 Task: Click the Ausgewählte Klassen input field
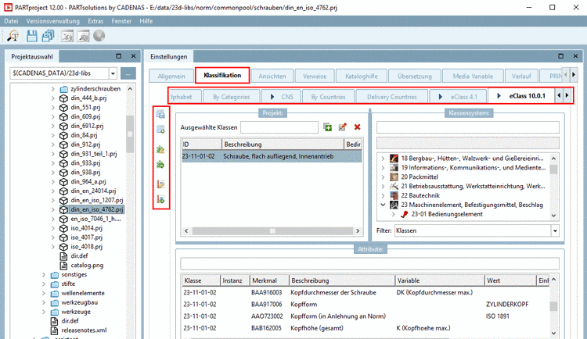(x=279, y=127)
